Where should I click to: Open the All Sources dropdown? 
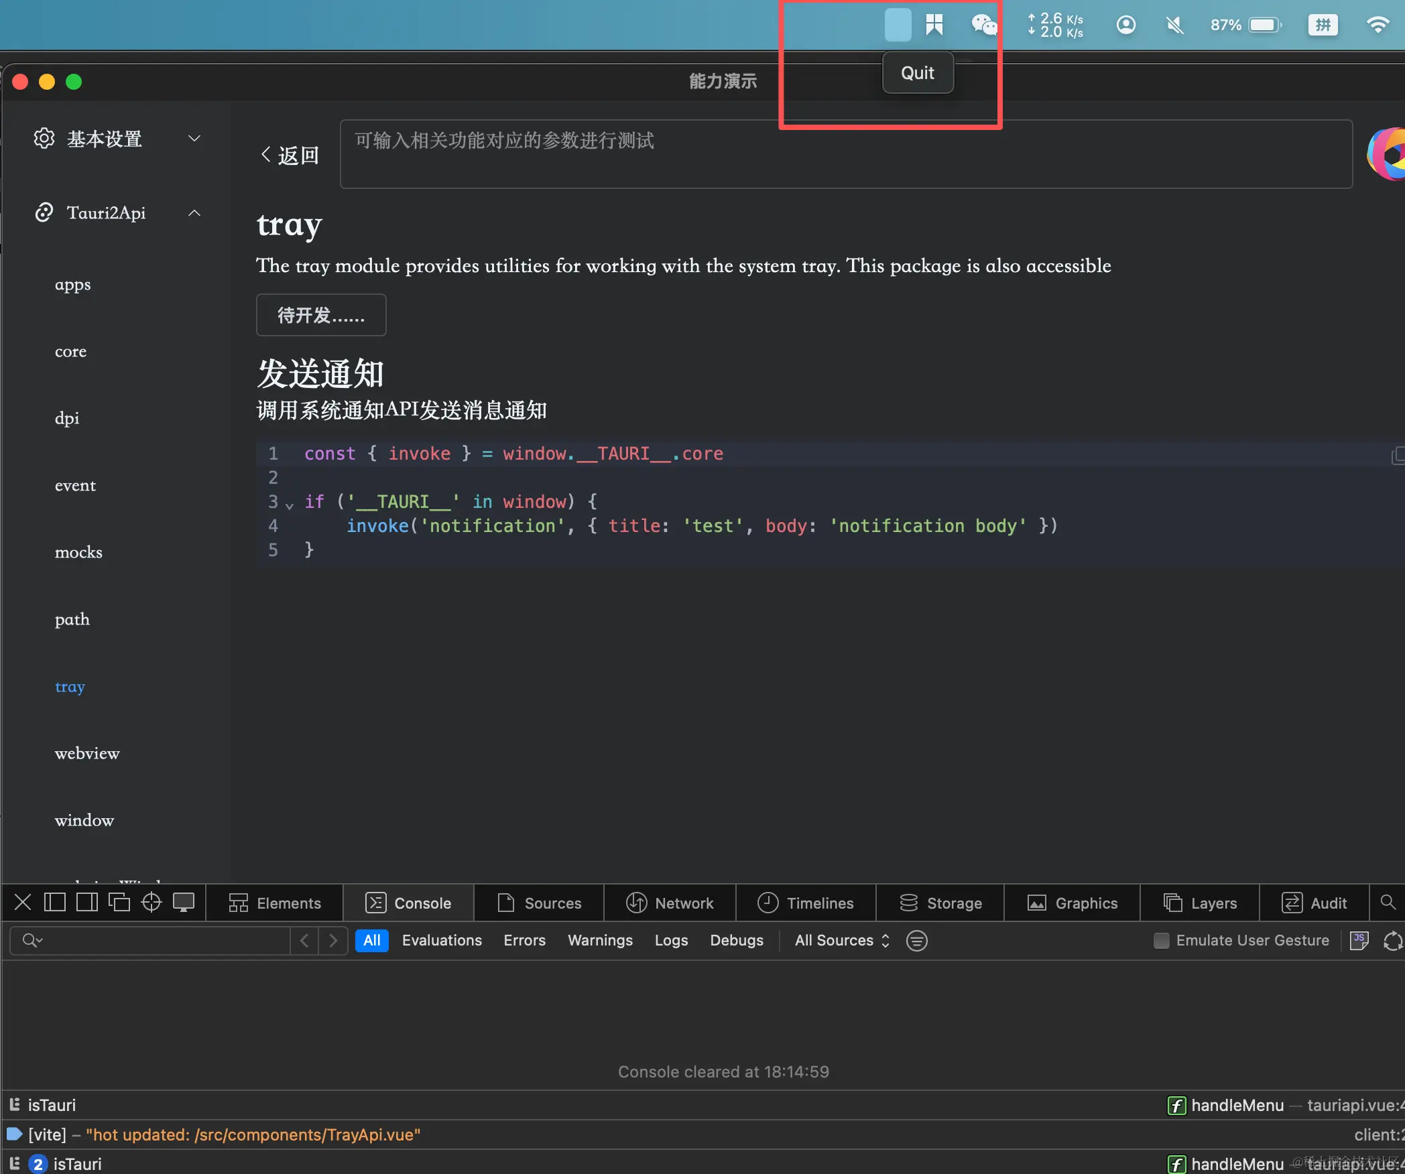point(842,941)
